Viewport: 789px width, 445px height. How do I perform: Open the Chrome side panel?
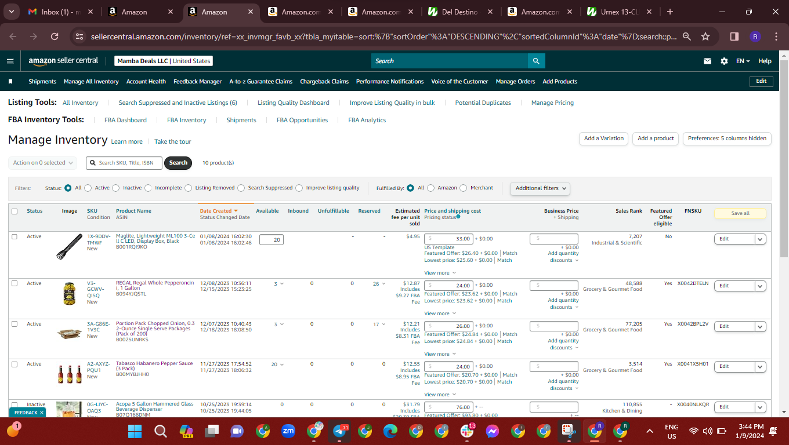click(734, 37)
